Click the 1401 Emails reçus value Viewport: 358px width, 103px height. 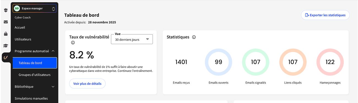coord(181,62)
